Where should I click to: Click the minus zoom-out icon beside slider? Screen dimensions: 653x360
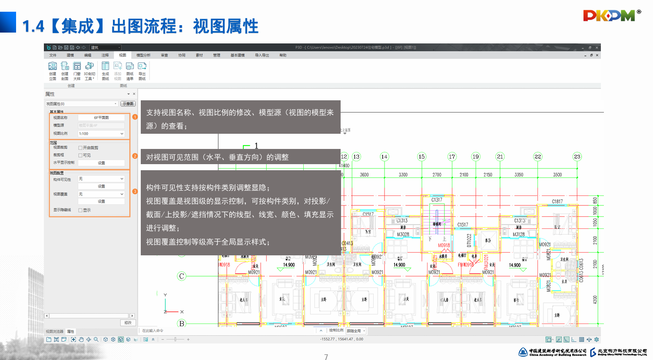point(162,340)
